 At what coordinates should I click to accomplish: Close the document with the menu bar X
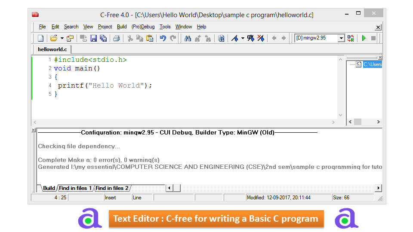coord(378,27)
